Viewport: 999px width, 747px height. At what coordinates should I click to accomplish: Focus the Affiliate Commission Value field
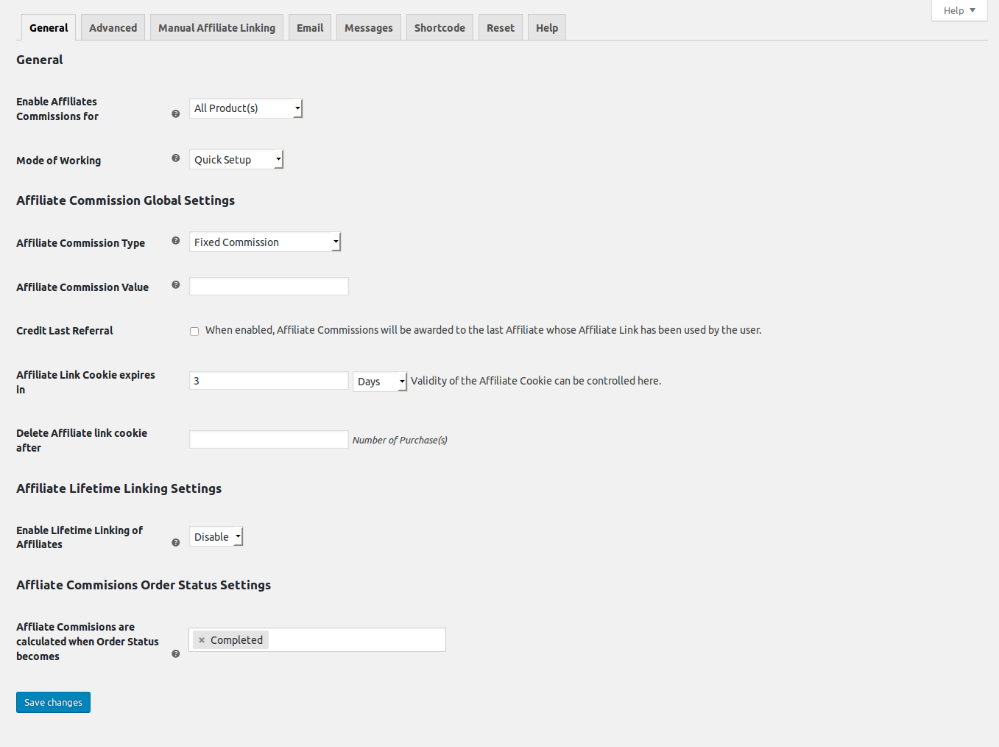[269, 287]
